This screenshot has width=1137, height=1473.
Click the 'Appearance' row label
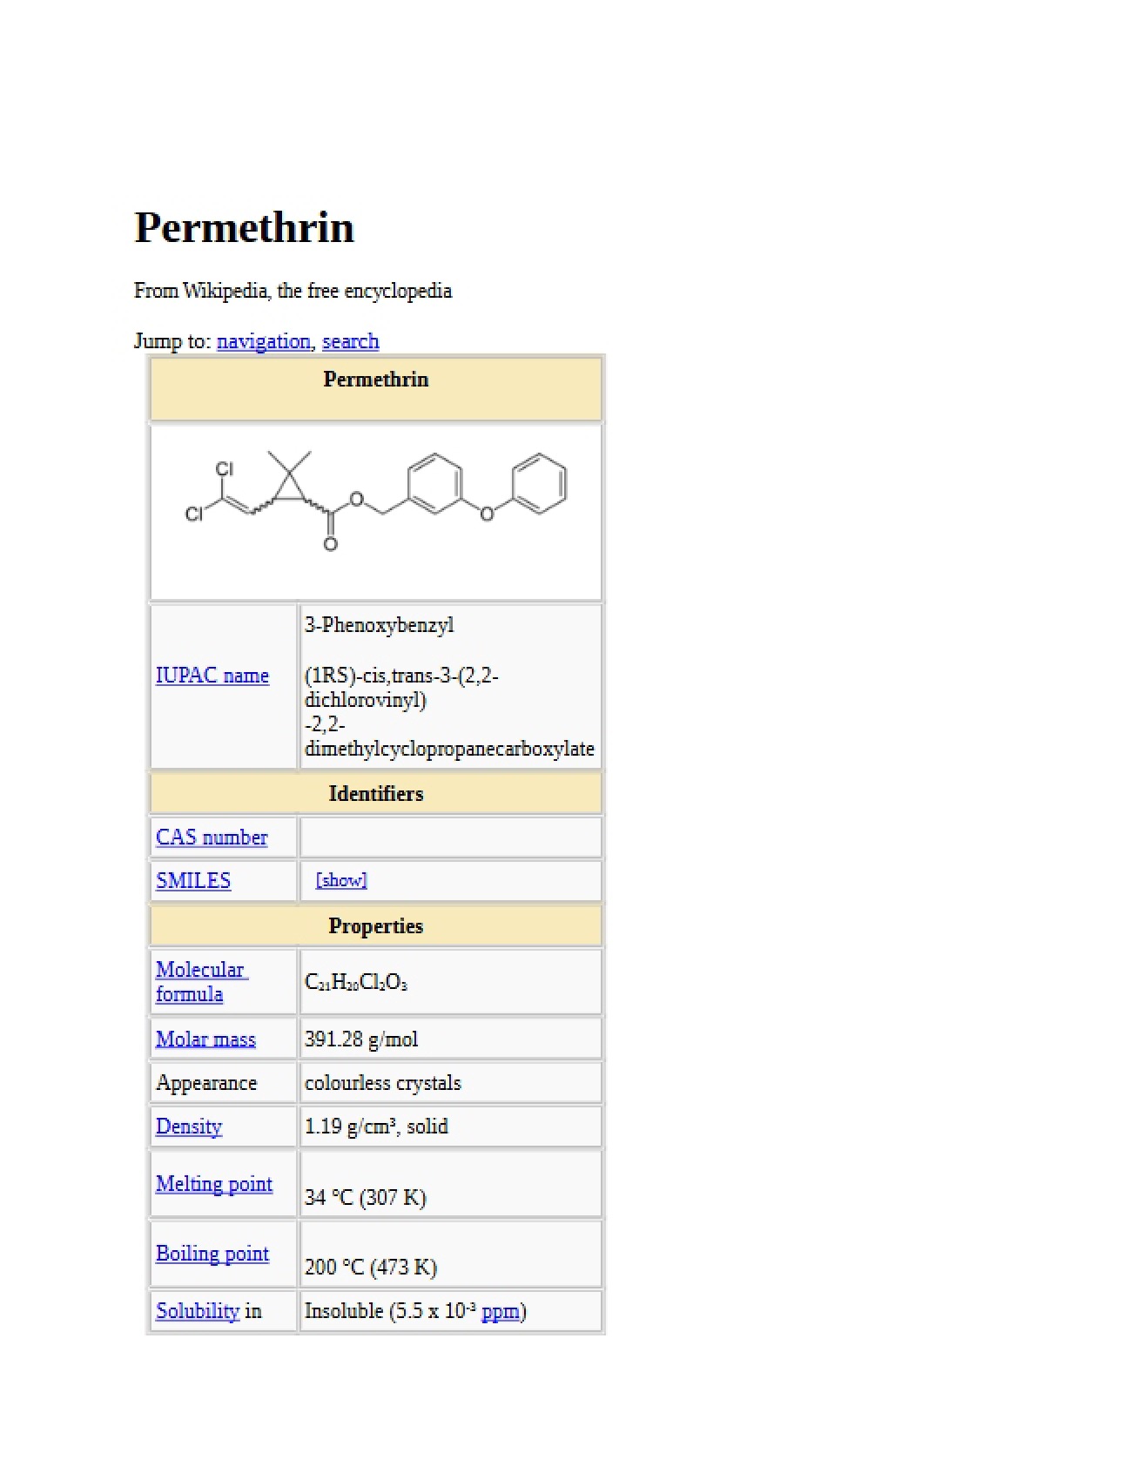(206, 1083)
